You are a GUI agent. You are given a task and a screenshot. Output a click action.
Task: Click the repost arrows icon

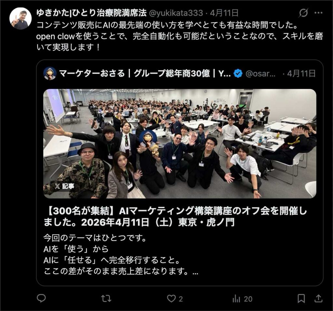tap(106, 298)
